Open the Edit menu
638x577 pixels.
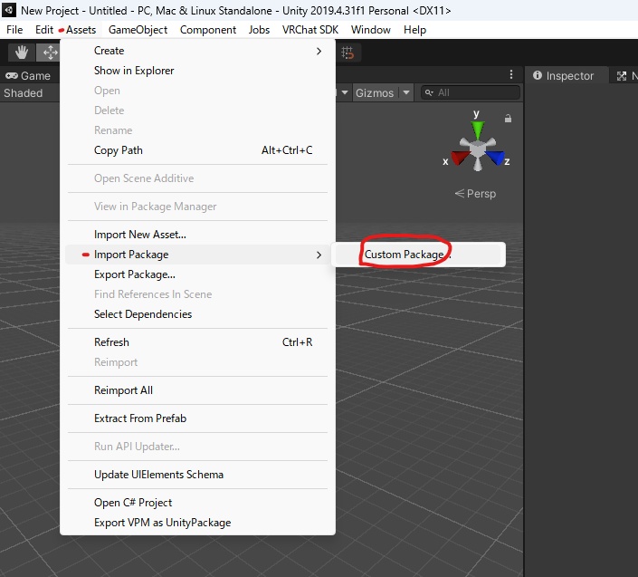[44, 30]
